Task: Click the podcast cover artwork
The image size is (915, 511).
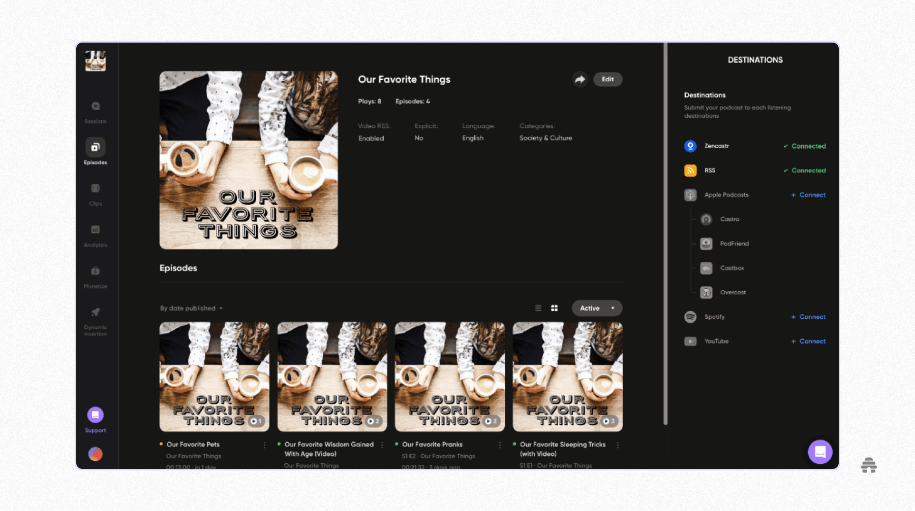Action: [x=248, y=159]
